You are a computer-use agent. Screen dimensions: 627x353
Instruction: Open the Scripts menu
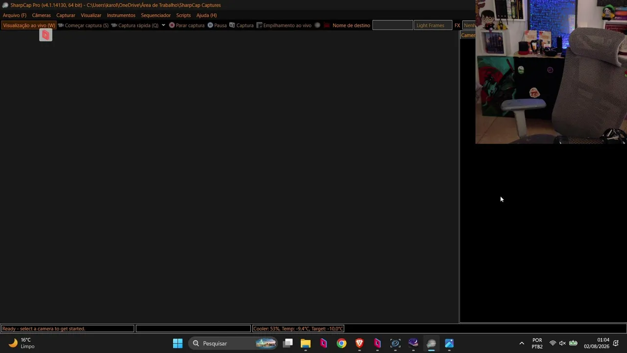pyautogui.click(x=184, y=15)
